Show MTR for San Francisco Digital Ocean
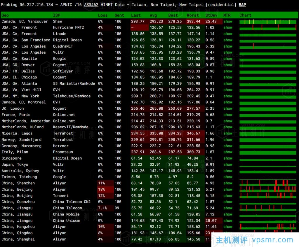299x247 pixels. coord(228,40)
